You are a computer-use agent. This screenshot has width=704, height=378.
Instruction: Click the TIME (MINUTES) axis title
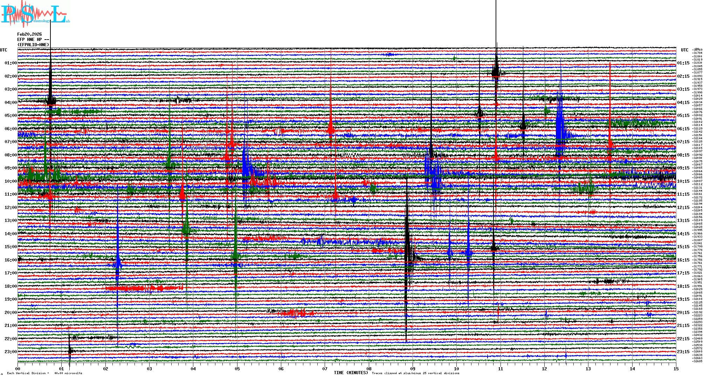coord(351,373)
